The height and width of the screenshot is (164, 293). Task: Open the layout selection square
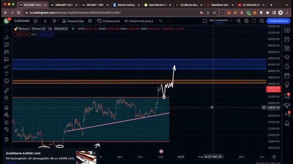pos(205,21)
